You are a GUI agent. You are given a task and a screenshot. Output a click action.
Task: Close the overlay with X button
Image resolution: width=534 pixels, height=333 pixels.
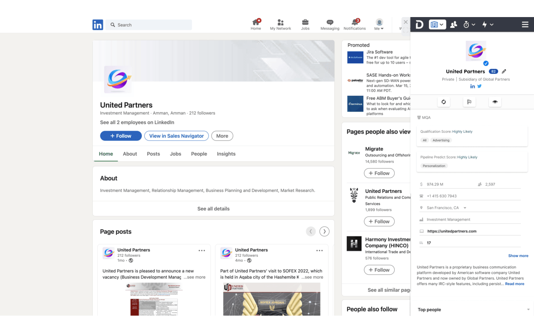[406, 22]
